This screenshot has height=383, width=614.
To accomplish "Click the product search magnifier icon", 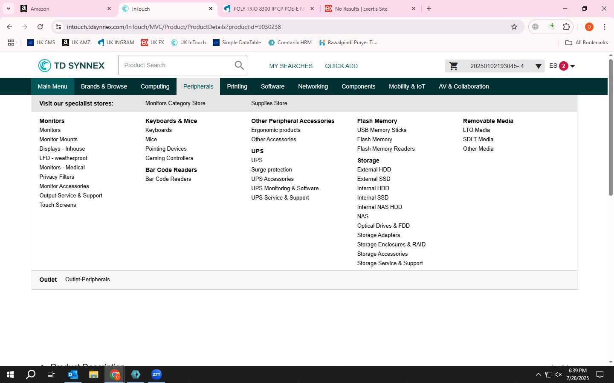I will pyautogui.click(x=239, y=65).
